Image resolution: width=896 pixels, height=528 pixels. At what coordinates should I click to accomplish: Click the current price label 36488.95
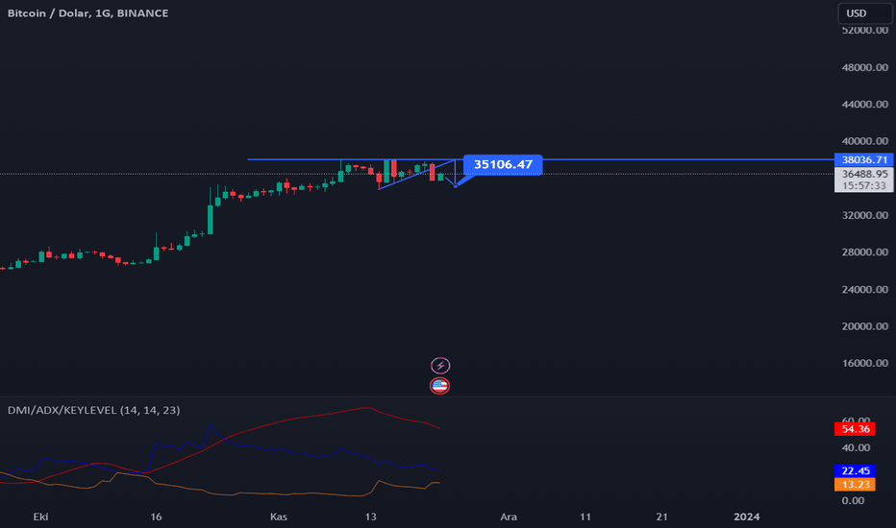[864, 174]
